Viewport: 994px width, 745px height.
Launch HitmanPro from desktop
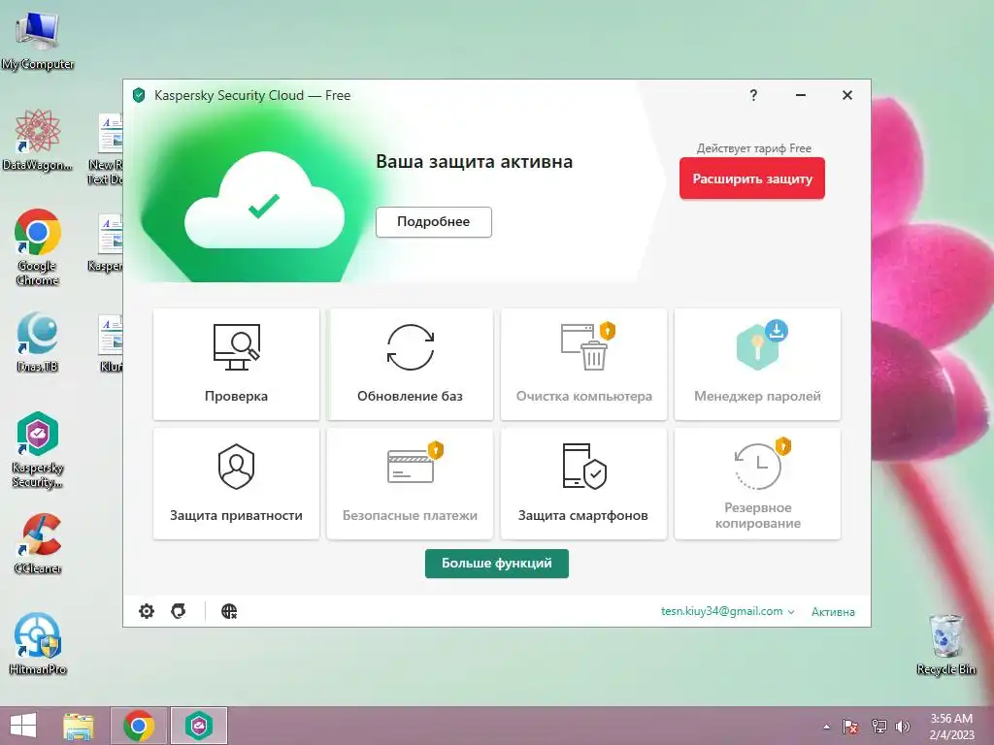[38, 644]
